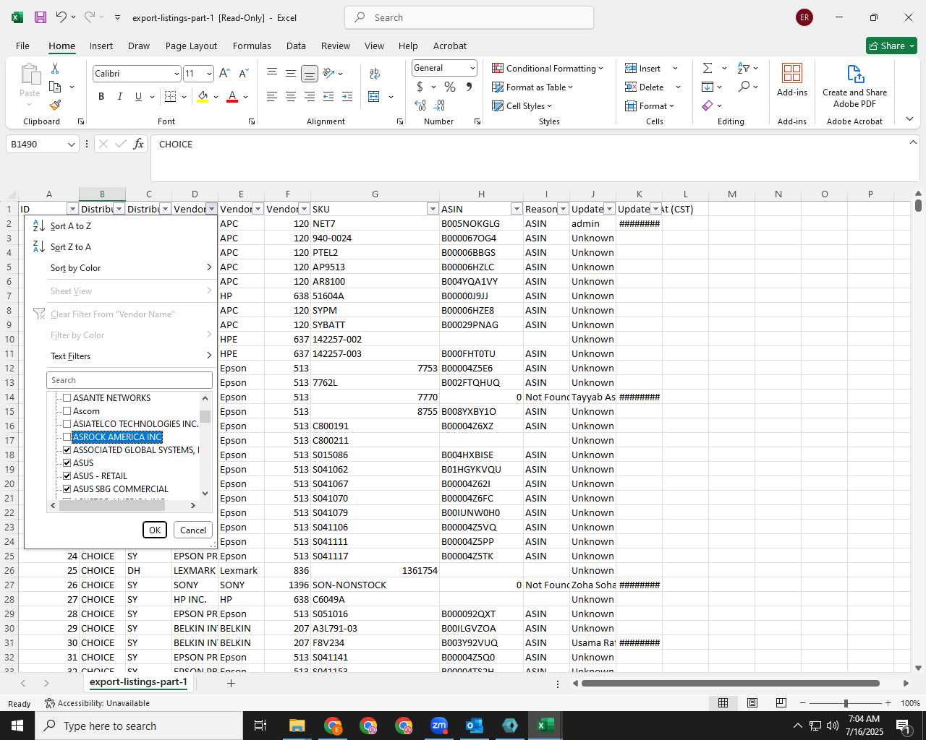Open the Name Box dropdown arrow
Screen dimensions: 926x740
click(71, 145)
